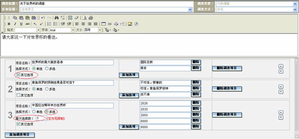Open the 格式 format dropdown

coord(38,30)
